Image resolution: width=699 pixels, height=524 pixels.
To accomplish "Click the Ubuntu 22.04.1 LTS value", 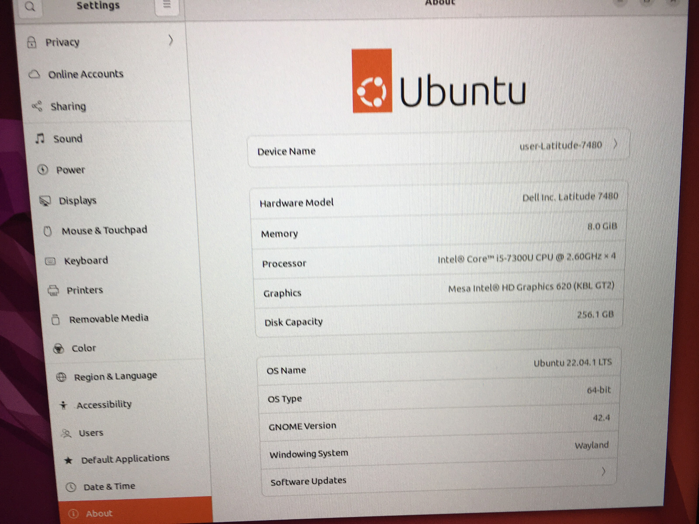I will point(572,363).
